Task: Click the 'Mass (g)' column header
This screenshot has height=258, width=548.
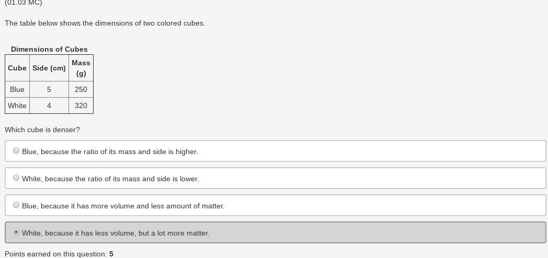Action: tap(81, 68)
